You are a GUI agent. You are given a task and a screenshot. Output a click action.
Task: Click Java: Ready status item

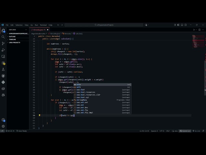click(x=22, y=131)
